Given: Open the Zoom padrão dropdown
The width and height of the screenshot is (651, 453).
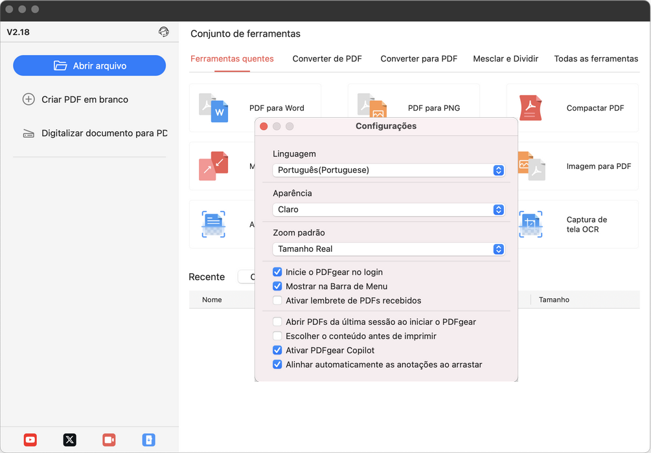Looking at the screenshot, I should point(388,249).
